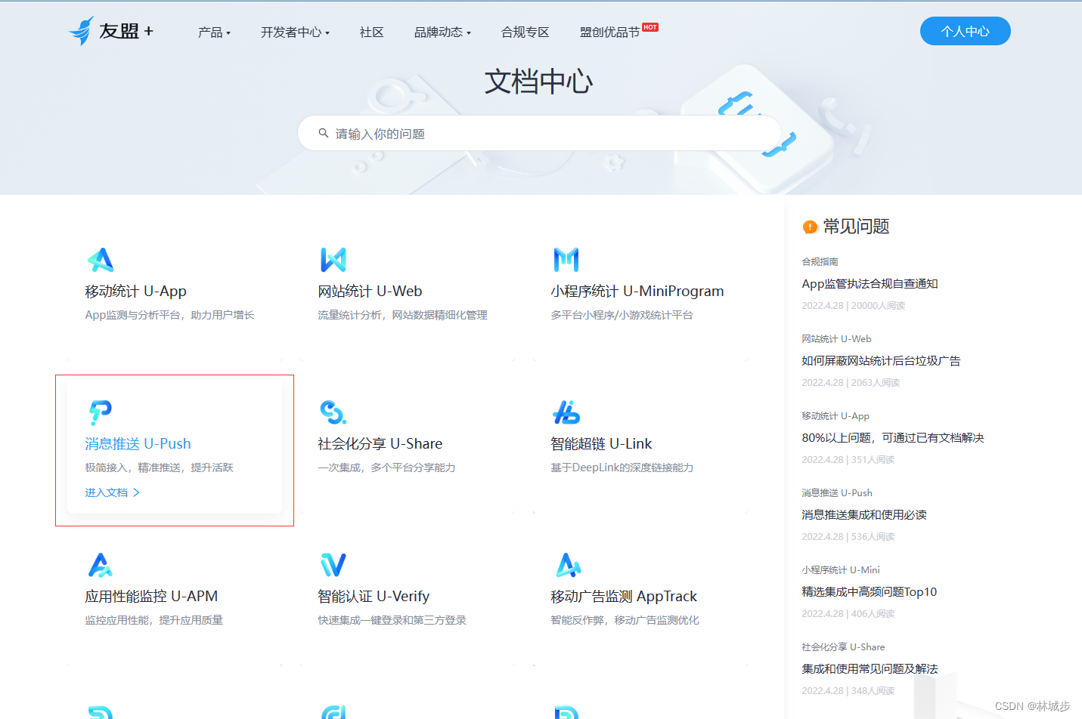Click the U-Push 消息推送 product icon
Viewport: 1082px width, 719px height.
click(100, 412)
